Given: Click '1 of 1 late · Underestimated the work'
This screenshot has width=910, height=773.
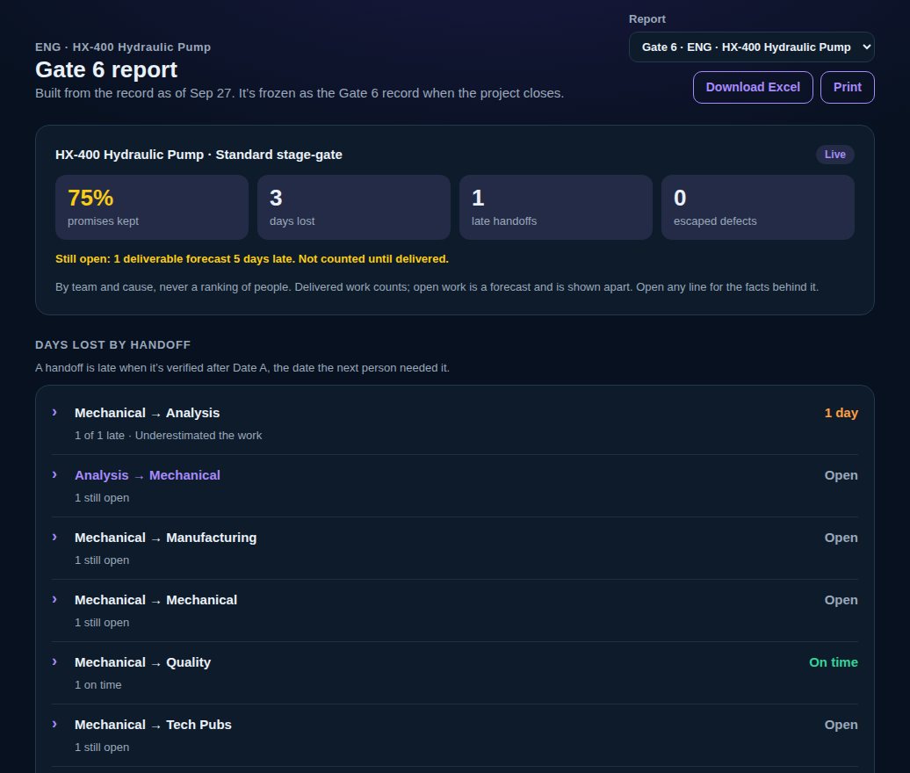Looking at the screenshot, I should [x=169, y=435].
